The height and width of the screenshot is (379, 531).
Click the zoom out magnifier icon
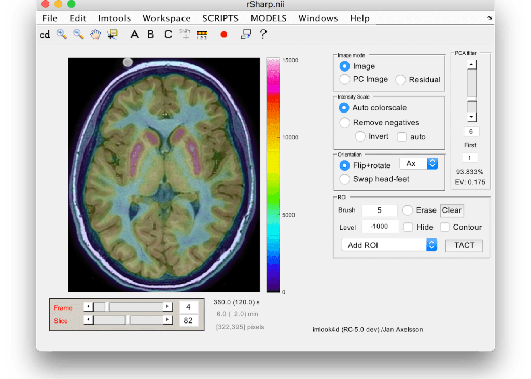78,34
